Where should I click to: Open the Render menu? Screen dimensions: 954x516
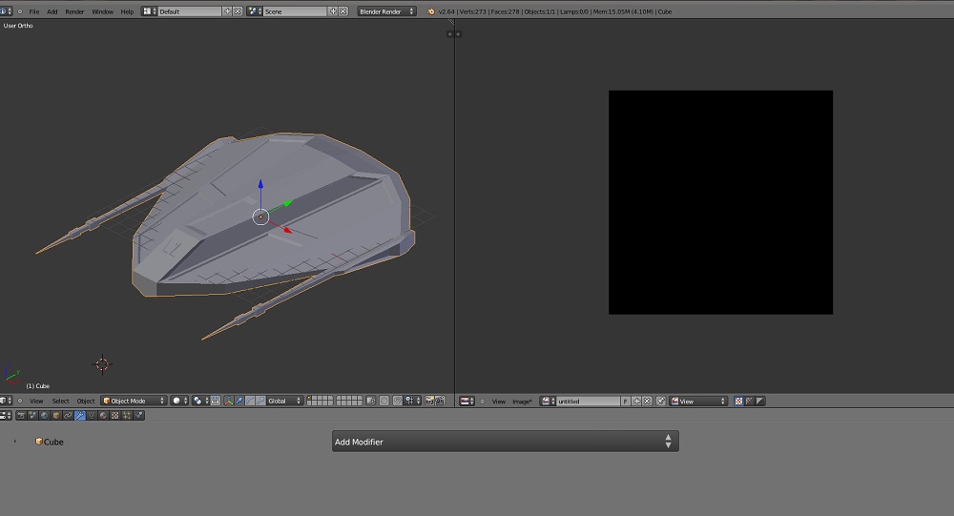click(74, 11)
